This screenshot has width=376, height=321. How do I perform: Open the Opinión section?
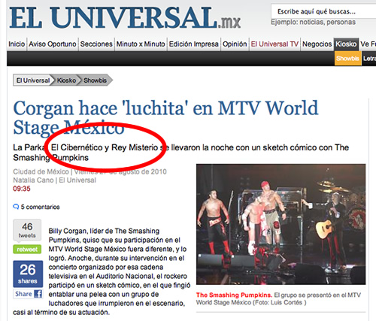click(235, 44)
